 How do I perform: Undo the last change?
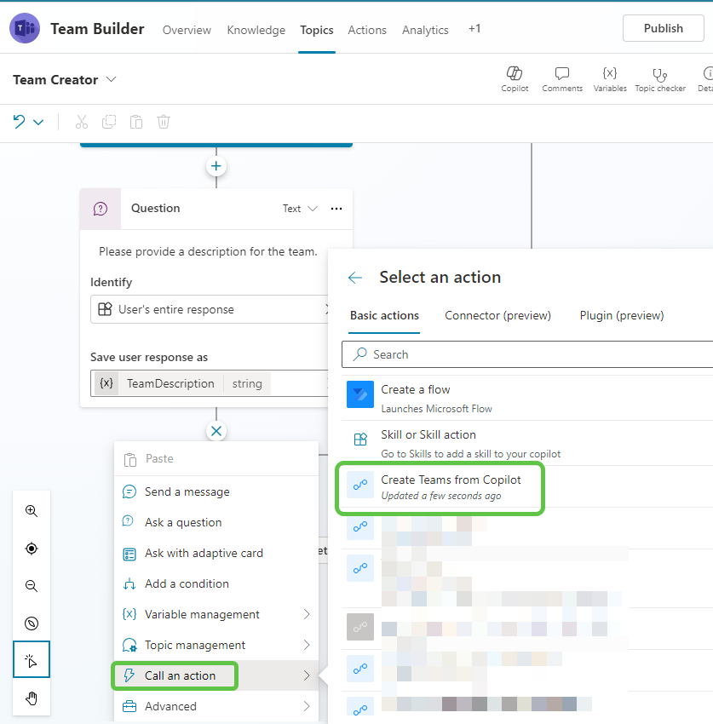[19, 122]
